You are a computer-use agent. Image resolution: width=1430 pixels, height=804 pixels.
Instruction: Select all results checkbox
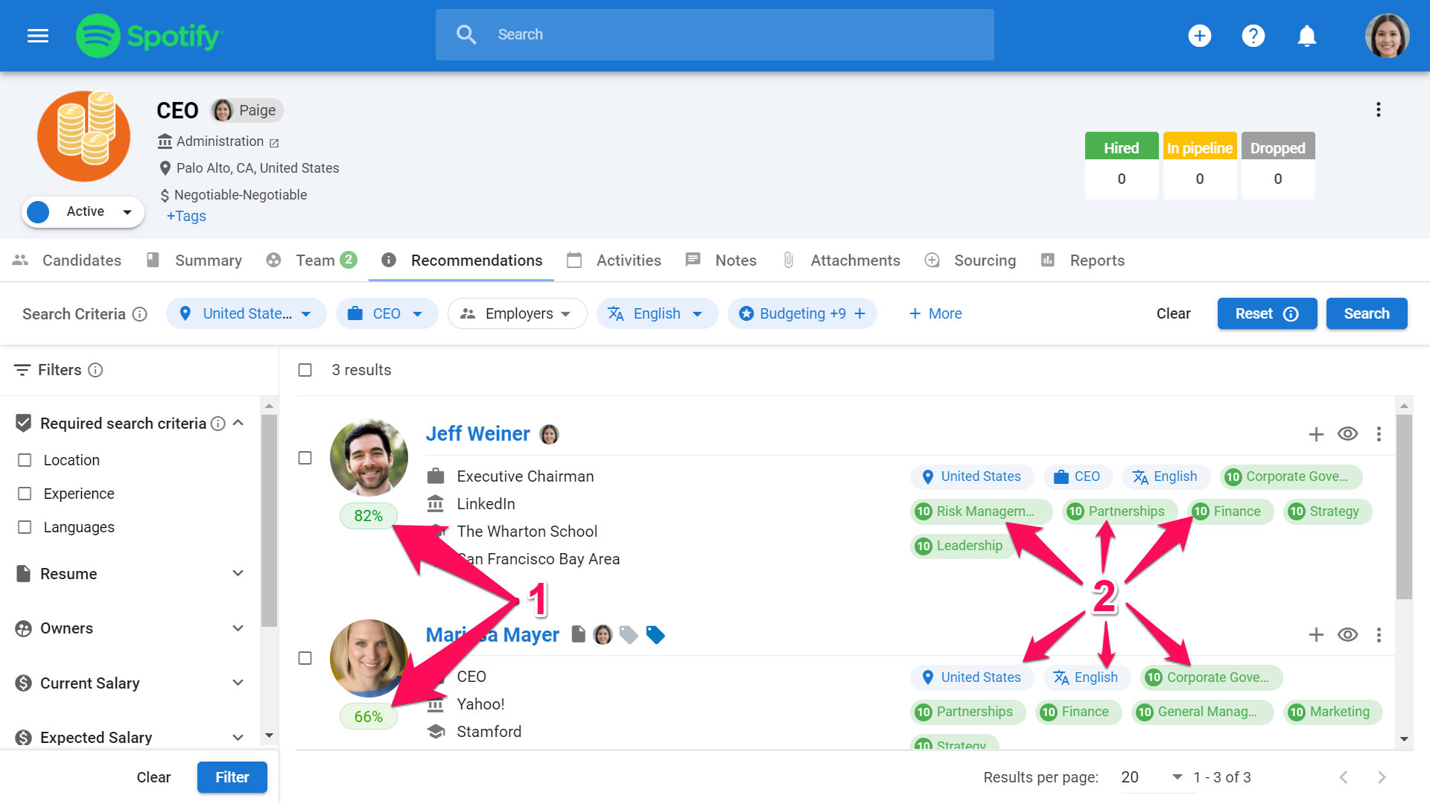305,370
